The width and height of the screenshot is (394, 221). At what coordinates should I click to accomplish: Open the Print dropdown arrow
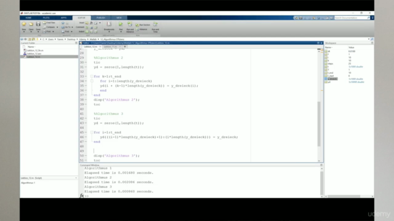point(53,31)
